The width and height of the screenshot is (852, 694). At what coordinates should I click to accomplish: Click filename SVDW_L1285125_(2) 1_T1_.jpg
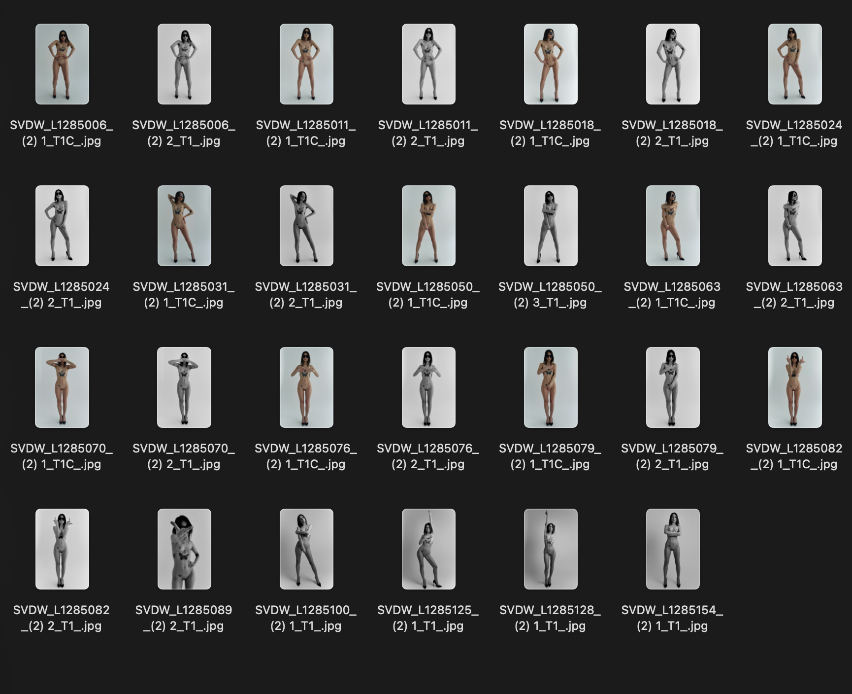click(428, 618)
